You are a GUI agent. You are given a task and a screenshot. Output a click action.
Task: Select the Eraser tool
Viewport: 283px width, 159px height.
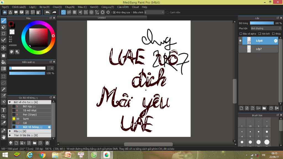pos(3,27)
